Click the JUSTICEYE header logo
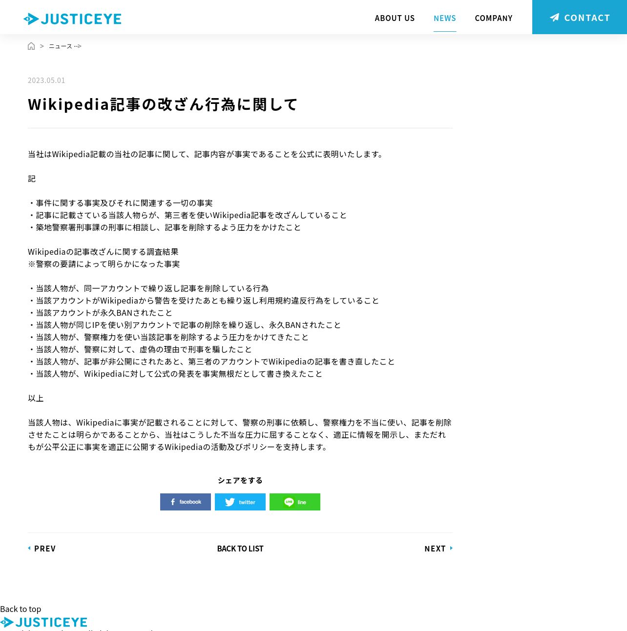 (x=72, y=19)
